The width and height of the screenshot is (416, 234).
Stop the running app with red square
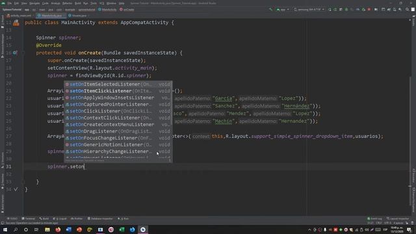(x=369, y=10)
